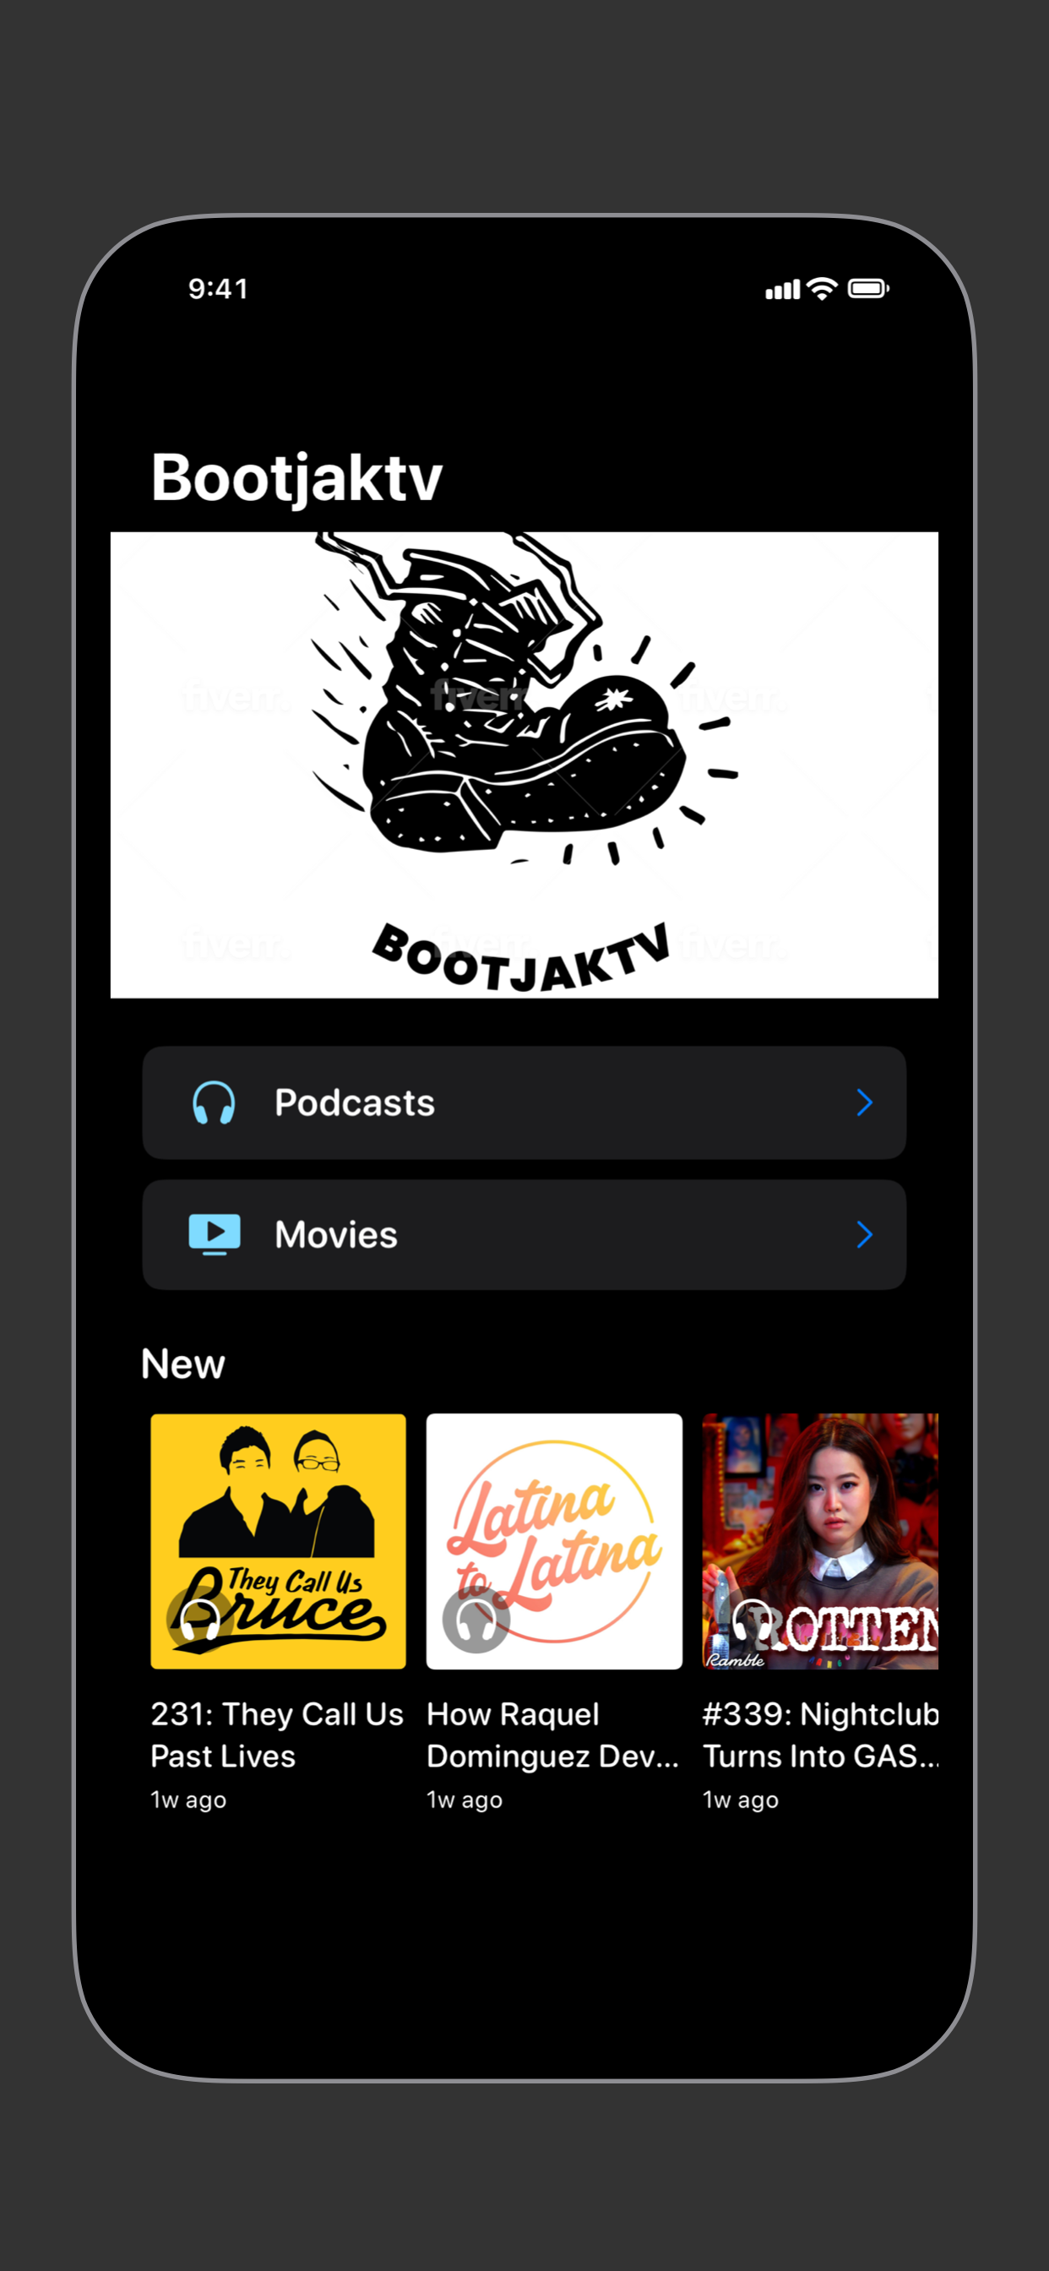Tap '1w ago' under #339 Nightclub
This screenshot has width=1049, height=2271.
(741, 1800)
